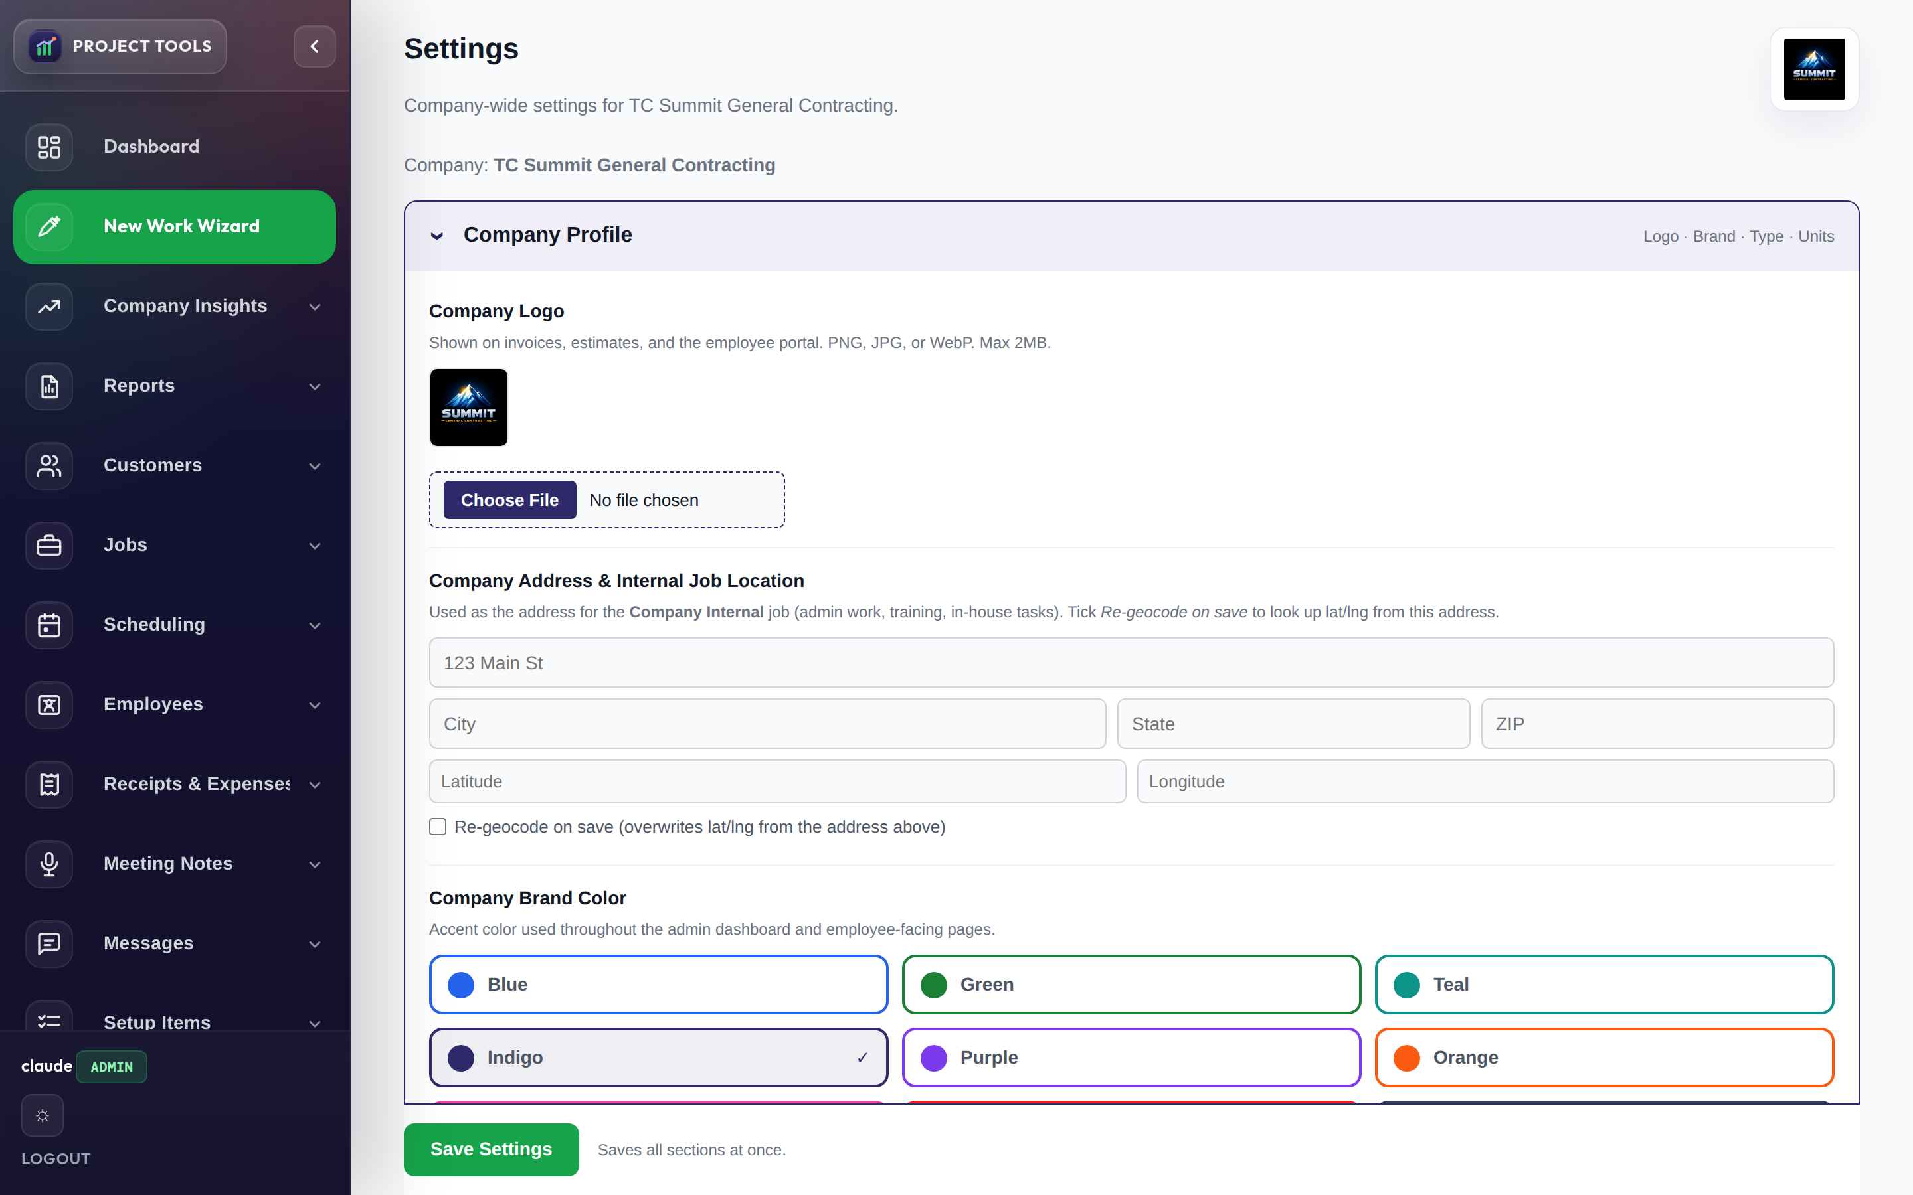1913x1195 pixels.
Task: Select the Indigo brand color option
Action: tap(658, 1058)
